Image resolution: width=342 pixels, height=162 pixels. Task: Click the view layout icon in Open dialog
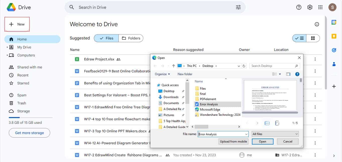coord(275,74)
